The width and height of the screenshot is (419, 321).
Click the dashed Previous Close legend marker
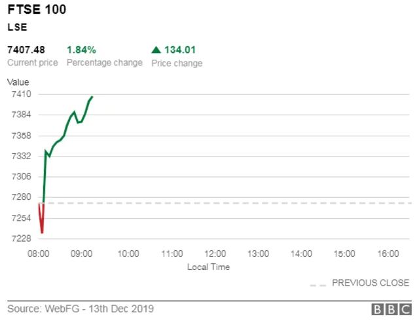point(318,285)
